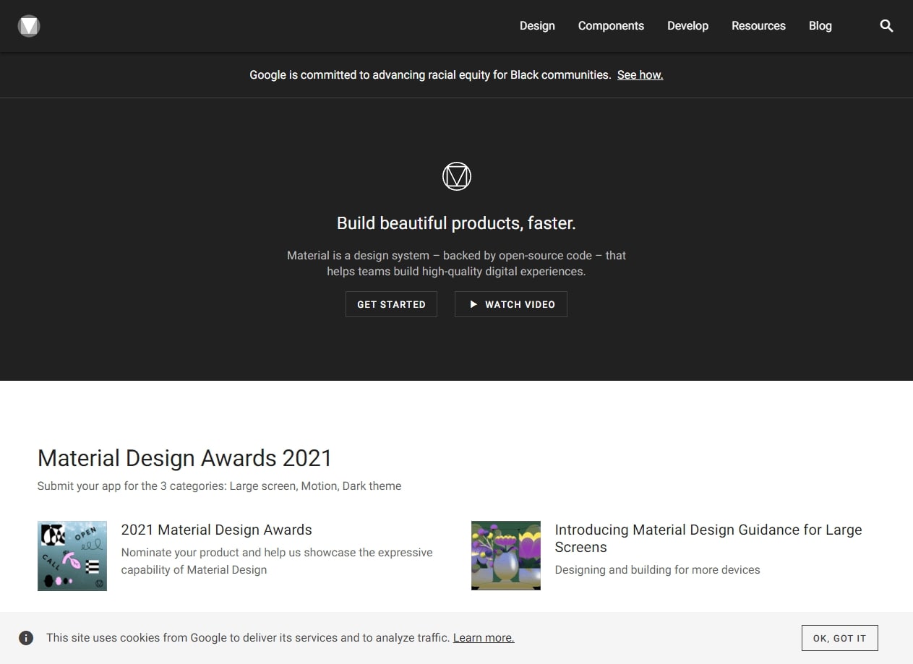Click the 'Material is a design system' paragraph

tap(456, 264)
